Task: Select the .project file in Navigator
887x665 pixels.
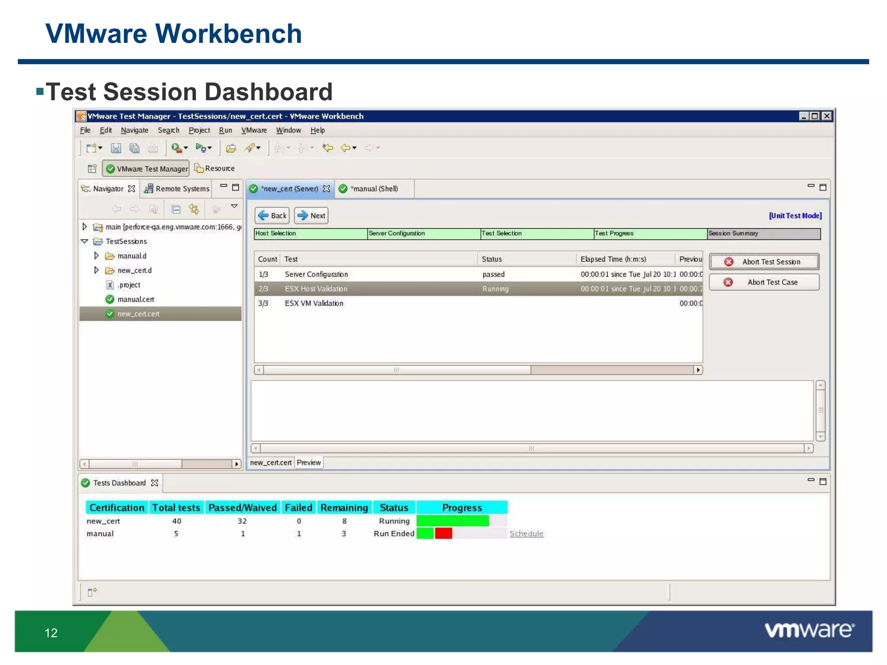Action: (x=129, y=285)
